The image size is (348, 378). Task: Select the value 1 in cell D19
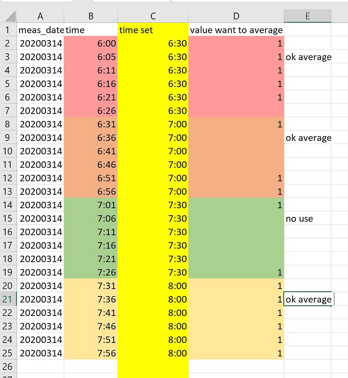(x=236, y=272)
